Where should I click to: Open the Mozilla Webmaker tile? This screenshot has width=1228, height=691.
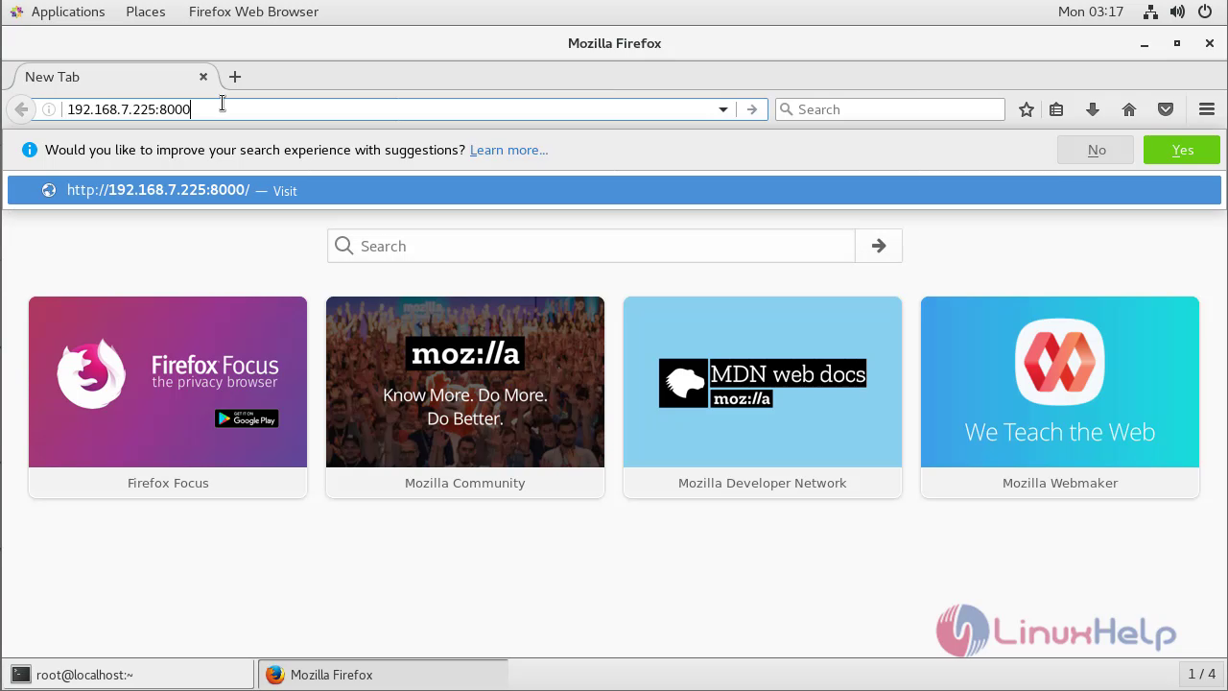(x=1060, y=397)
